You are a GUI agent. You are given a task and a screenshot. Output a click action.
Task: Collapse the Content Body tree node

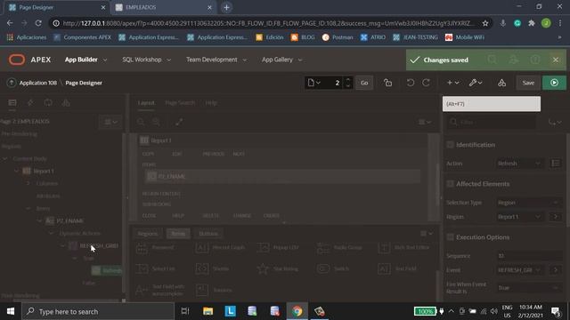click(x=5, y=158)
